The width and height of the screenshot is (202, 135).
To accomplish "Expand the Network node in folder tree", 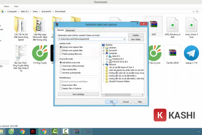I will (x=103, y=64).
